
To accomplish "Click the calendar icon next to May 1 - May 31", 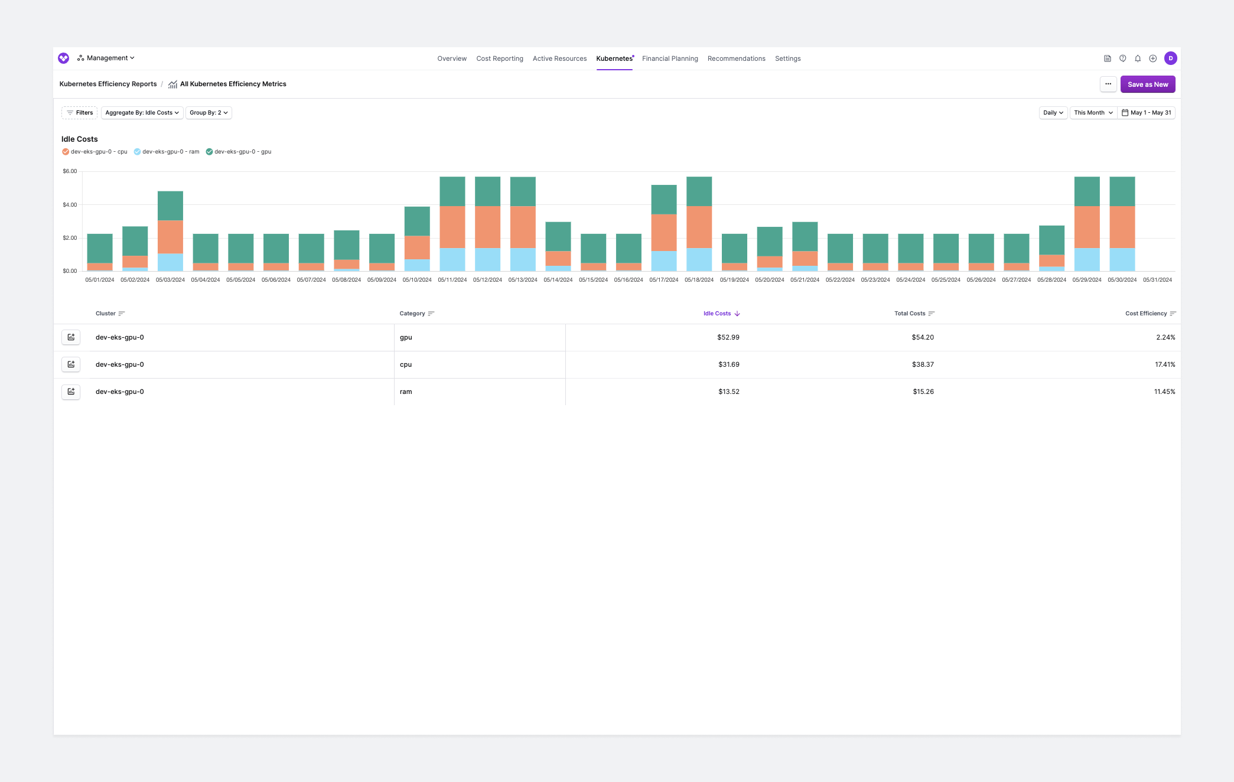I will 1126,112.
